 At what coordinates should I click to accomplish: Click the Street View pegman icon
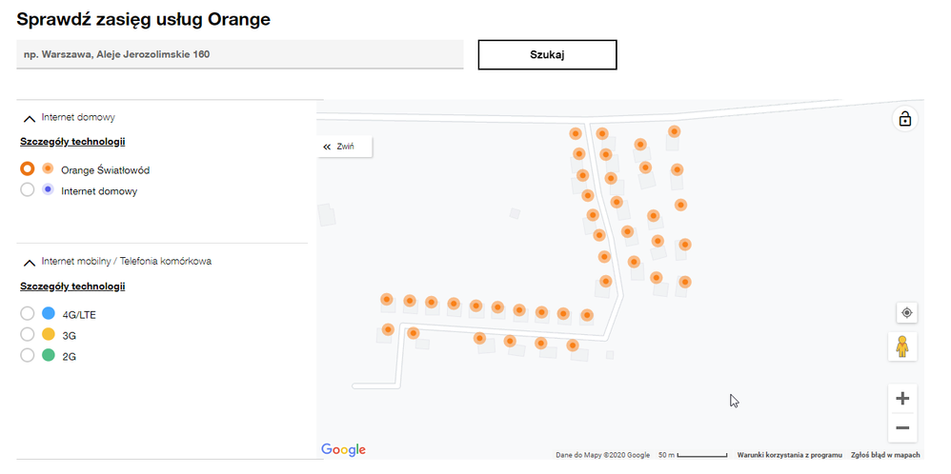[x=902, y=346]
